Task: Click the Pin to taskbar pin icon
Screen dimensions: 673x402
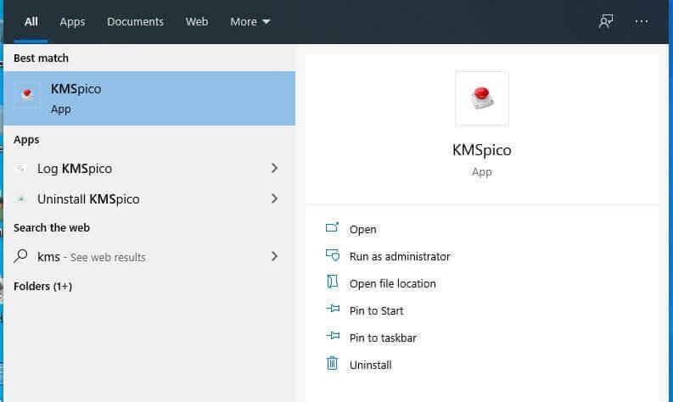Action: point(333,335)
